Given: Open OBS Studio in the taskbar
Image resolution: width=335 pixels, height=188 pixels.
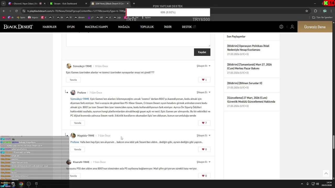Looking at the screenshot, I should click(x=29, y=184).
